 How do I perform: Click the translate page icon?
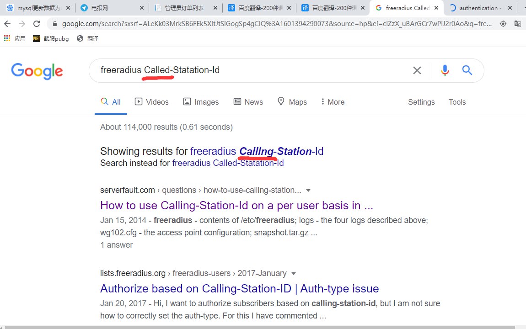pyautogui.click(x=518, y=23)
